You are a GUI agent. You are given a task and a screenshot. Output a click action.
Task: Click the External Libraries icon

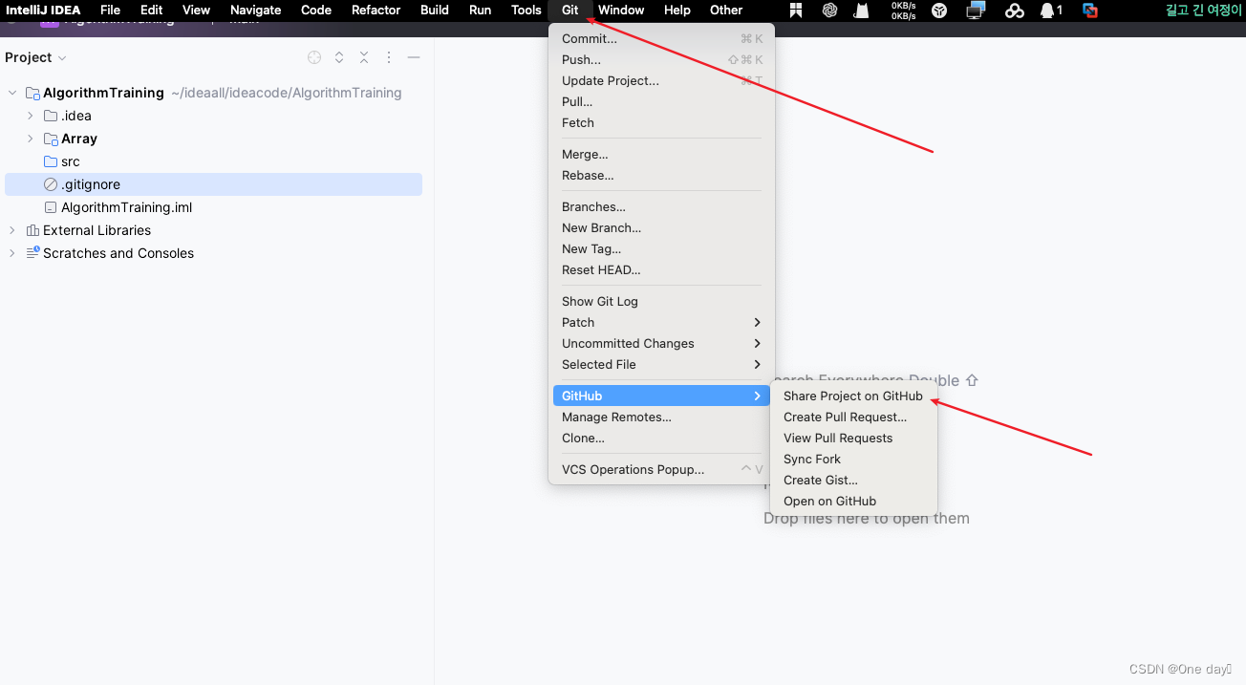click(x=32, y=230)
